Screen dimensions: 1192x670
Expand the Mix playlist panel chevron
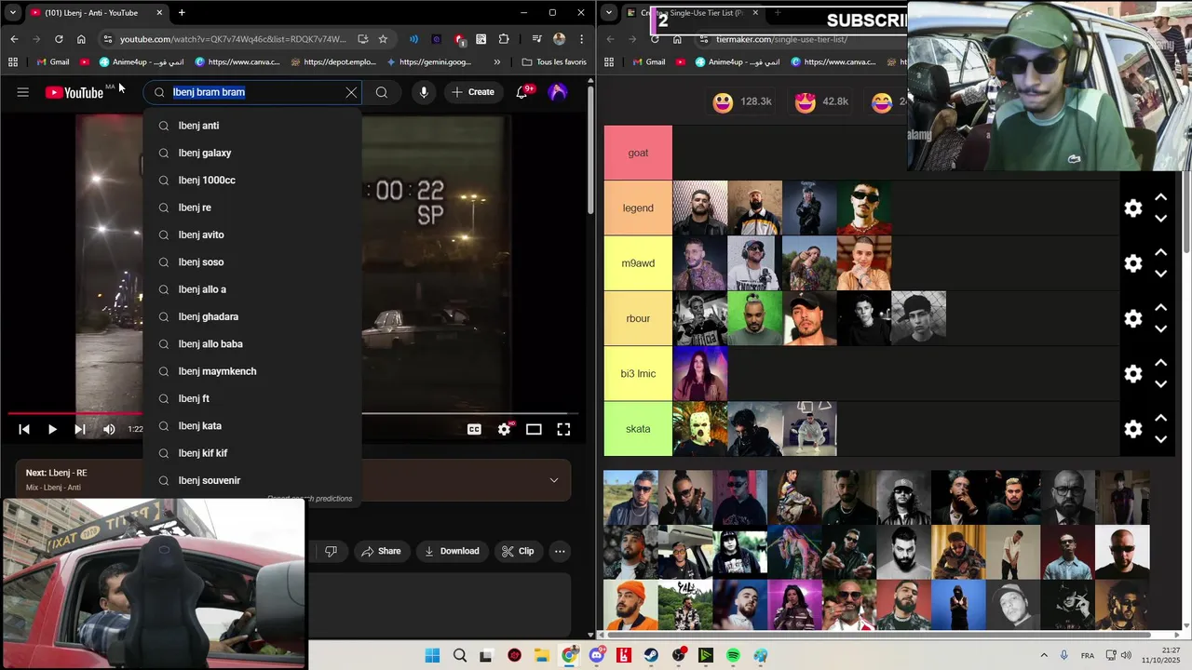(554, 480)
